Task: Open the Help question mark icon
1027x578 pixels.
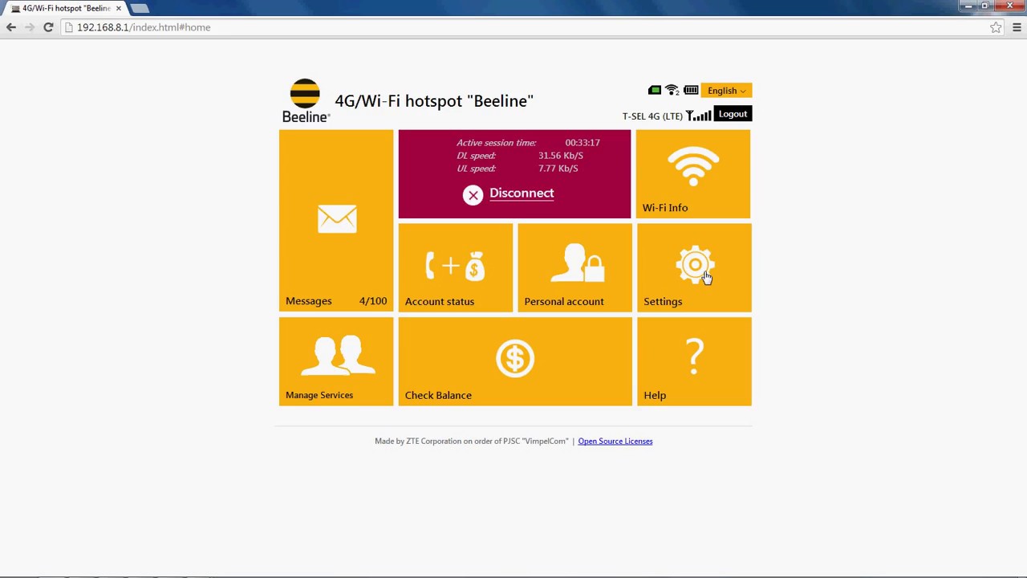Action: (x=695, y=356)
